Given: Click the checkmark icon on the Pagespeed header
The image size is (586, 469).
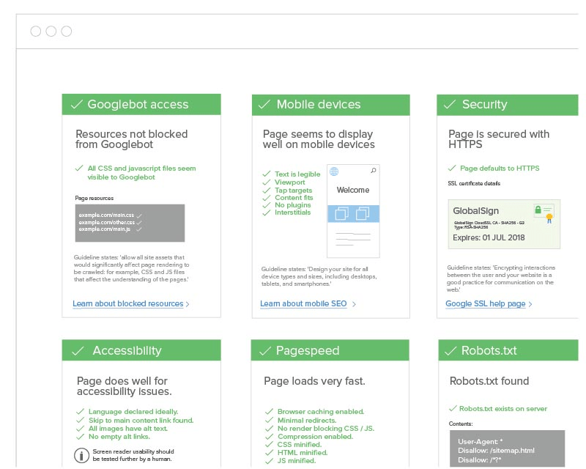Looking at the screenshot, I should tap(267, 350).
